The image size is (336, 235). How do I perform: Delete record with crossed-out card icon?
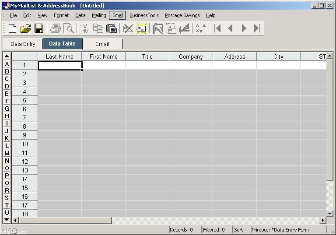[x=128, y=28]
